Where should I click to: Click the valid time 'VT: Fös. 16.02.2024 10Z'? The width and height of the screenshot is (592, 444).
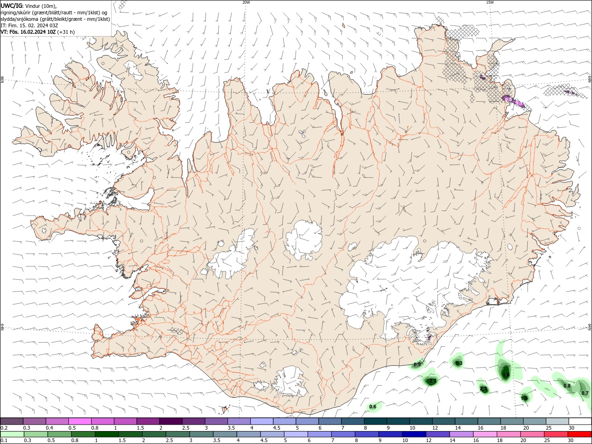(x=28, y=32)
